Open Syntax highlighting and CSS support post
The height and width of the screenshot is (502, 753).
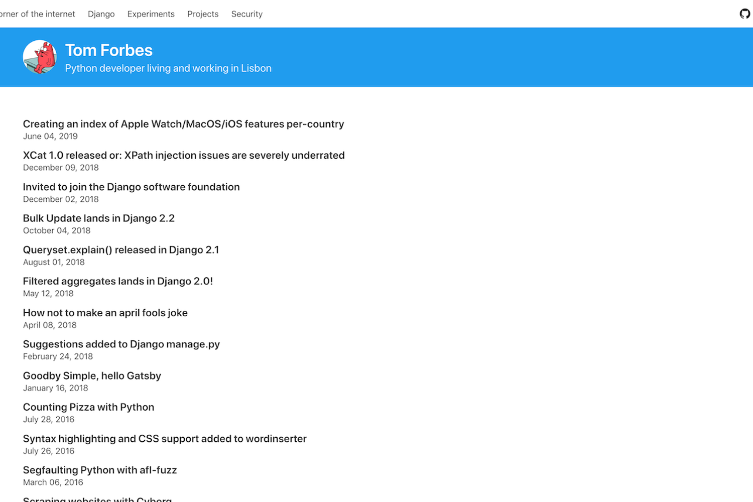(165, 439)
